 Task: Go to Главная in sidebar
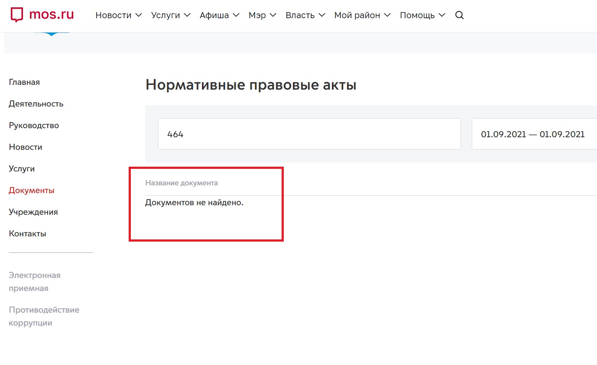[24, 82]
